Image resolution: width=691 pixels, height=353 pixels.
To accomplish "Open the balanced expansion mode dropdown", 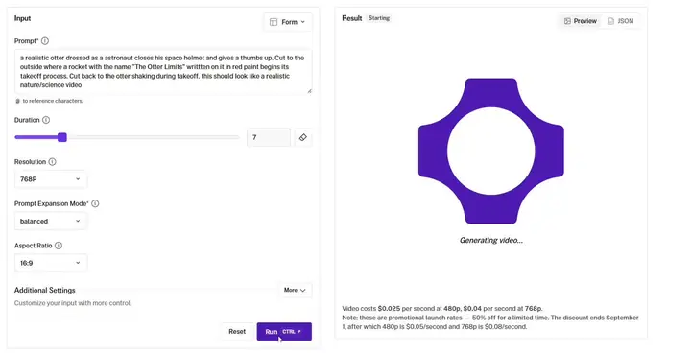I will pyautogui.click(x=50, y=222).
